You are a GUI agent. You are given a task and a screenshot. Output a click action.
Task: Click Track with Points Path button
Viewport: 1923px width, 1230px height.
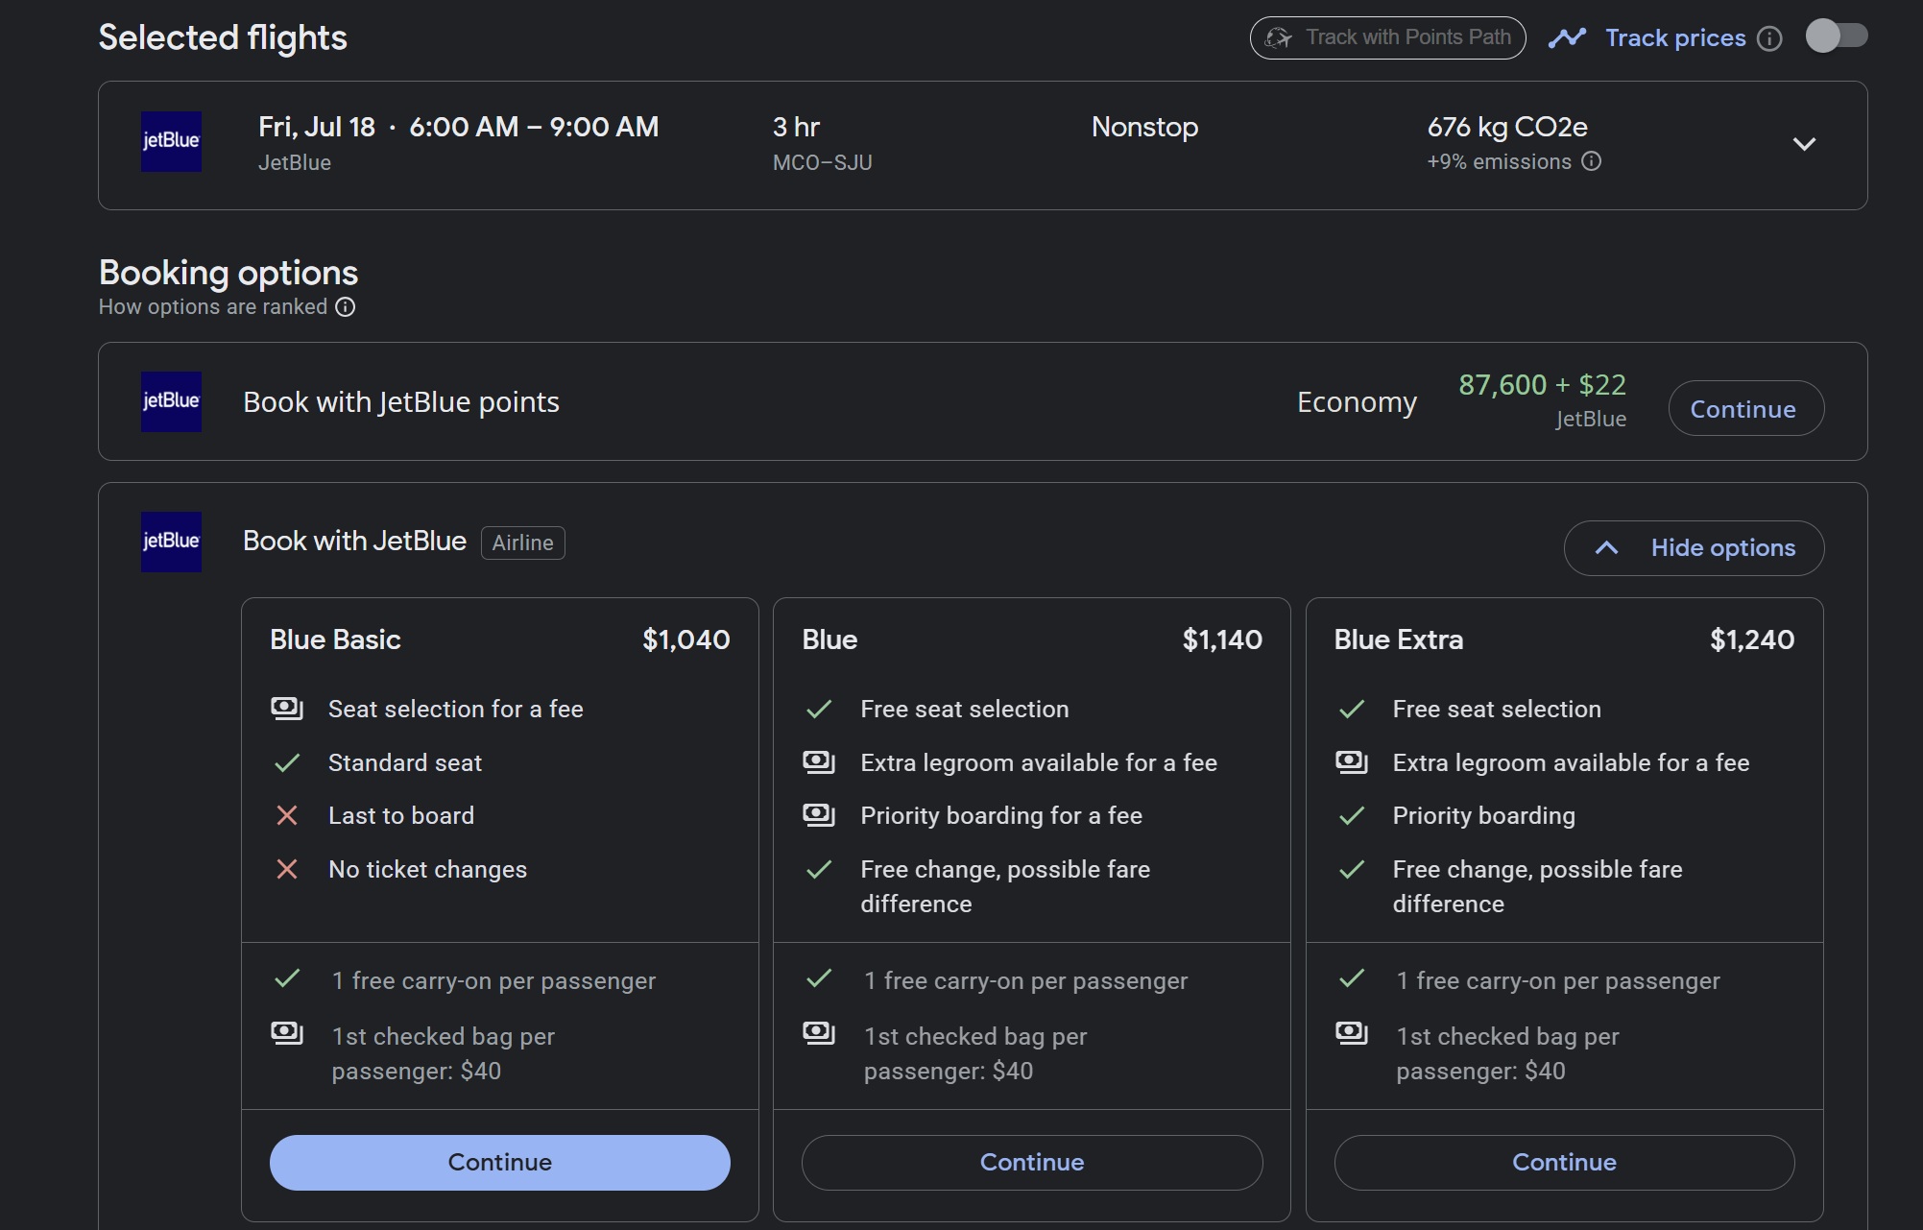1387,37
